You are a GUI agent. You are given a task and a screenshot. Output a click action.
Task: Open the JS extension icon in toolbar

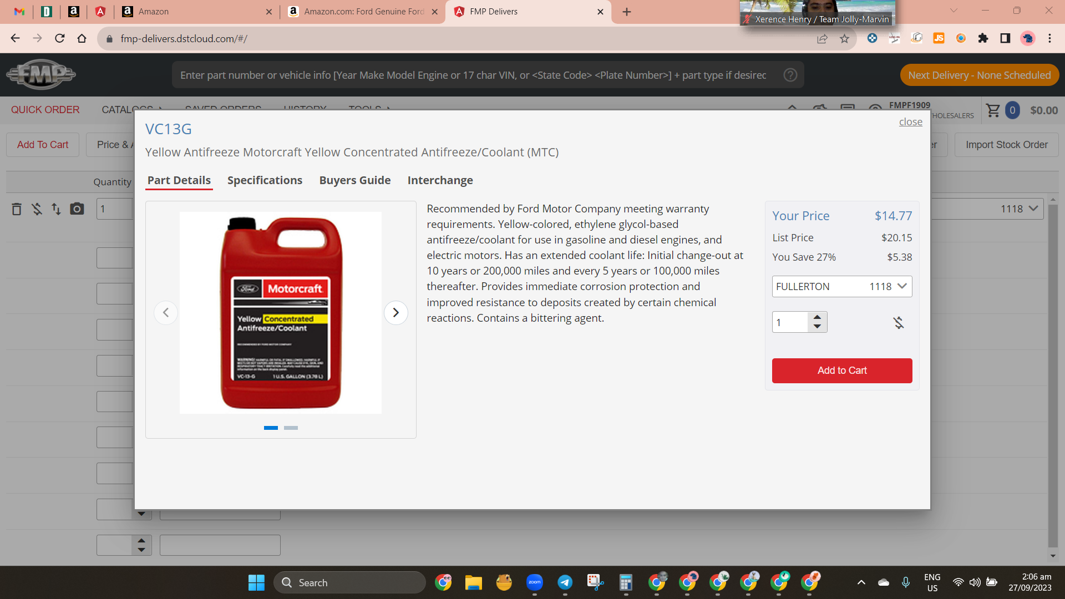point(939,38)
